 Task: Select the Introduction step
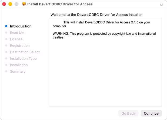pyautogui.click(x=21, y=26)
